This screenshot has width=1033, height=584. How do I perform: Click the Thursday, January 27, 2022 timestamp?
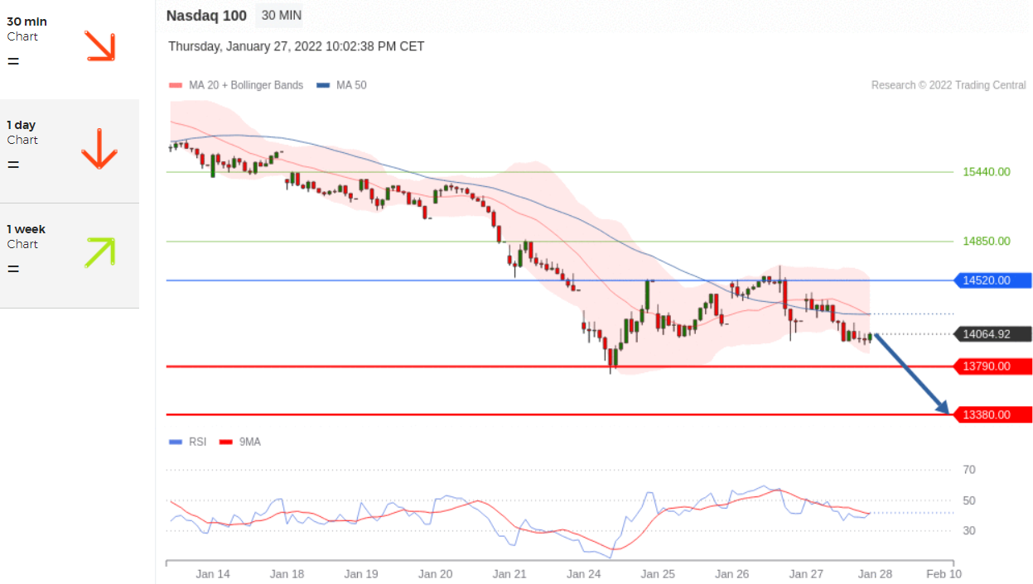297,46
